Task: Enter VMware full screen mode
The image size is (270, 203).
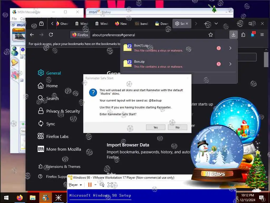Action: [110, 185]
